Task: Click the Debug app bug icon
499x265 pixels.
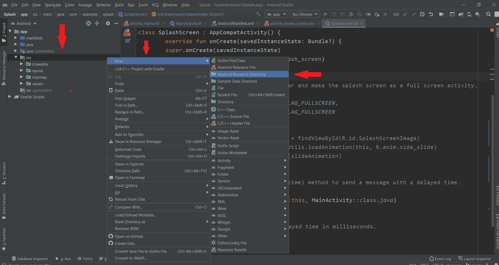Action: pyautogui.click(x=351, y=14)
